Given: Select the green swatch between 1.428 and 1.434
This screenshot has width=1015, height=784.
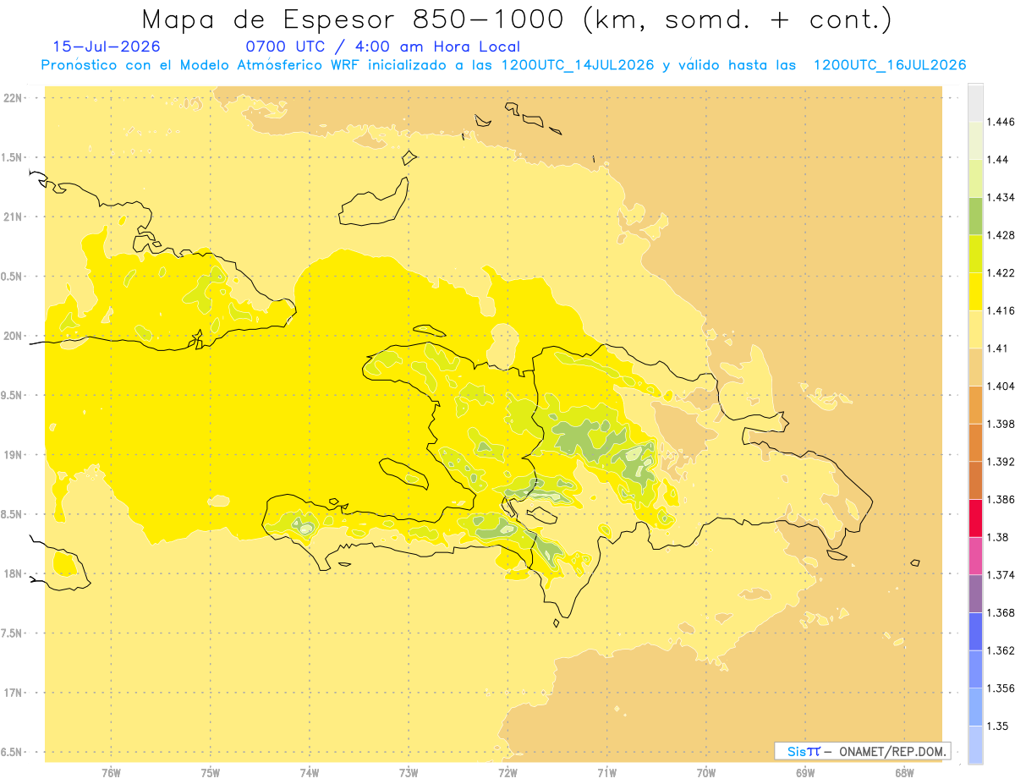Looking at the screenshot, I should tap(975, 217).
